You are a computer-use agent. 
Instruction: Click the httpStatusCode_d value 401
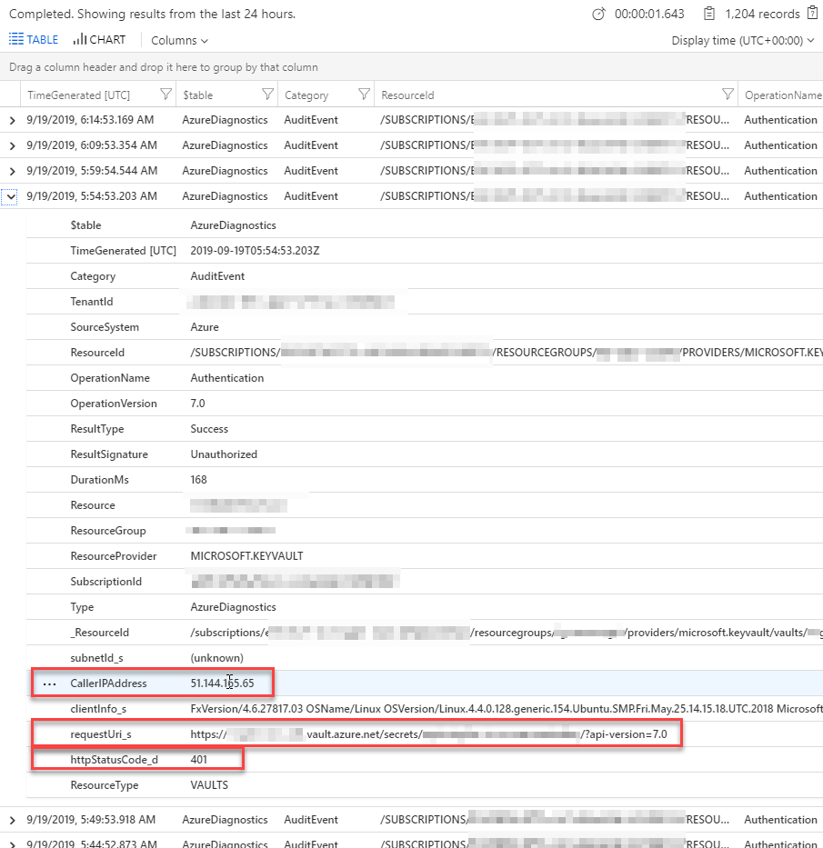click(x=199, y=759)
